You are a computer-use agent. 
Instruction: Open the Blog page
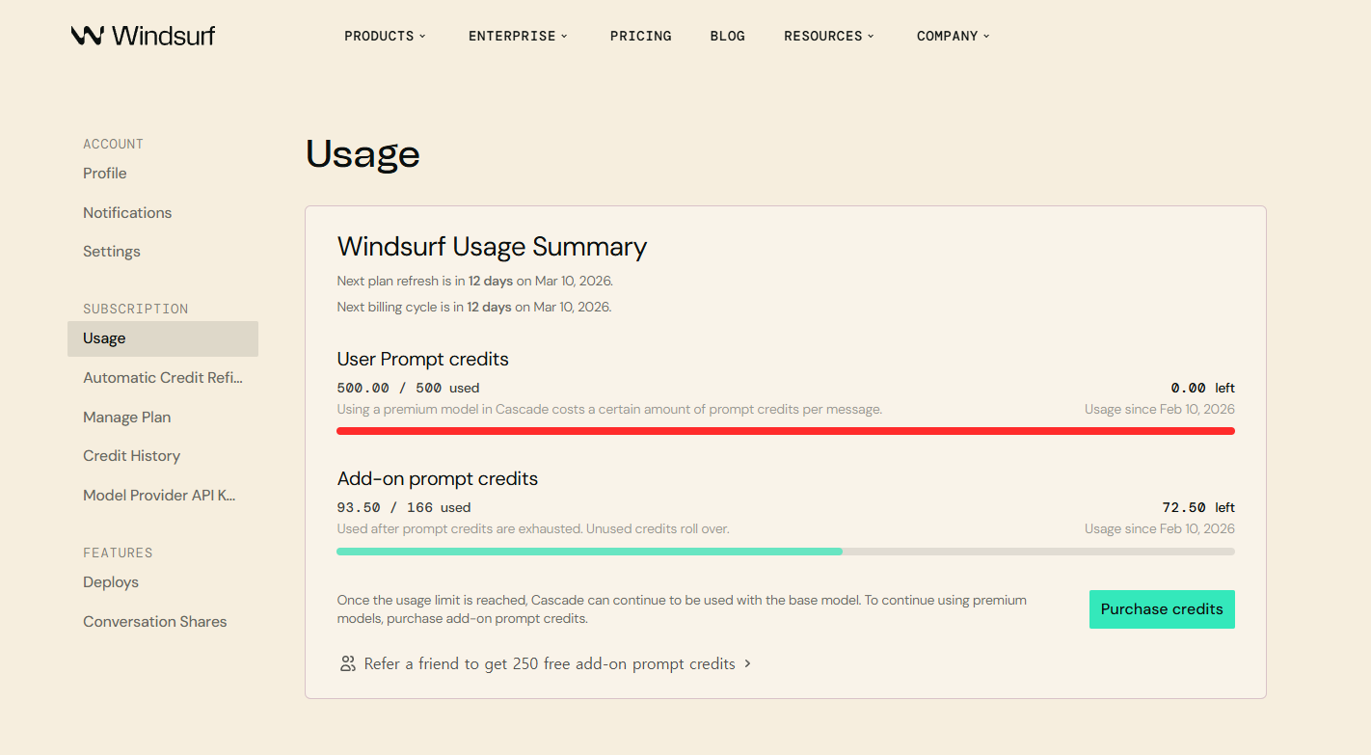728,36
